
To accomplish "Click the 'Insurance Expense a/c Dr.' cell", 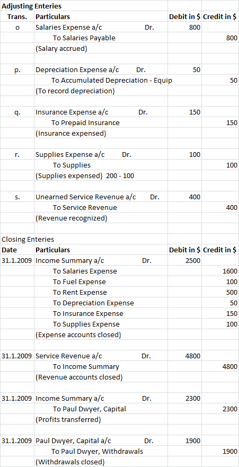I will tap(101, 112).
